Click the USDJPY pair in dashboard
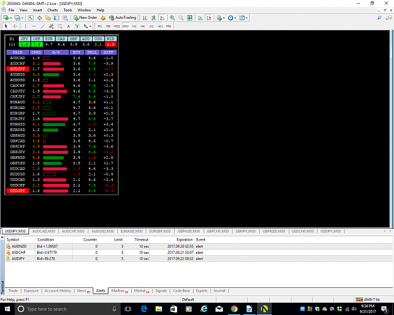The image size is (394, 315). 18,191
